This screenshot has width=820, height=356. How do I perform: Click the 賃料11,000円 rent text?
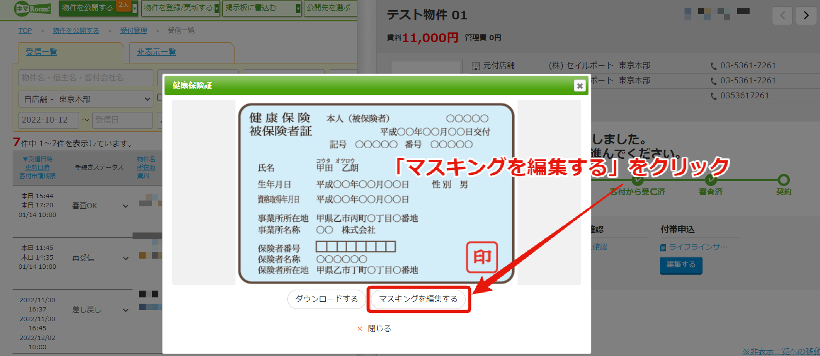coord(422,38)
